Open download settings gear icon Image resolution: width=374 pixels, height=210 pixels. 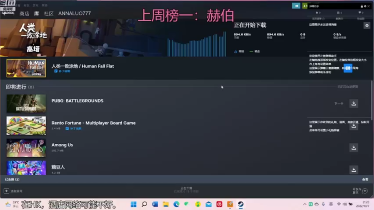pos(367,26)
